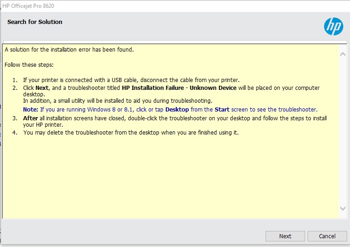Screen dimensions: 350x247
Task: Select the Search for Solution heading
Action: [x=35, y=22]
